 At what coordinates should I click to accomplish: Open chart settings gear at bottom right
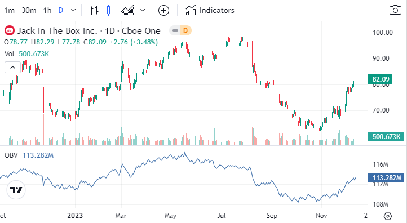pyautogui.click(x=388, y=216)
